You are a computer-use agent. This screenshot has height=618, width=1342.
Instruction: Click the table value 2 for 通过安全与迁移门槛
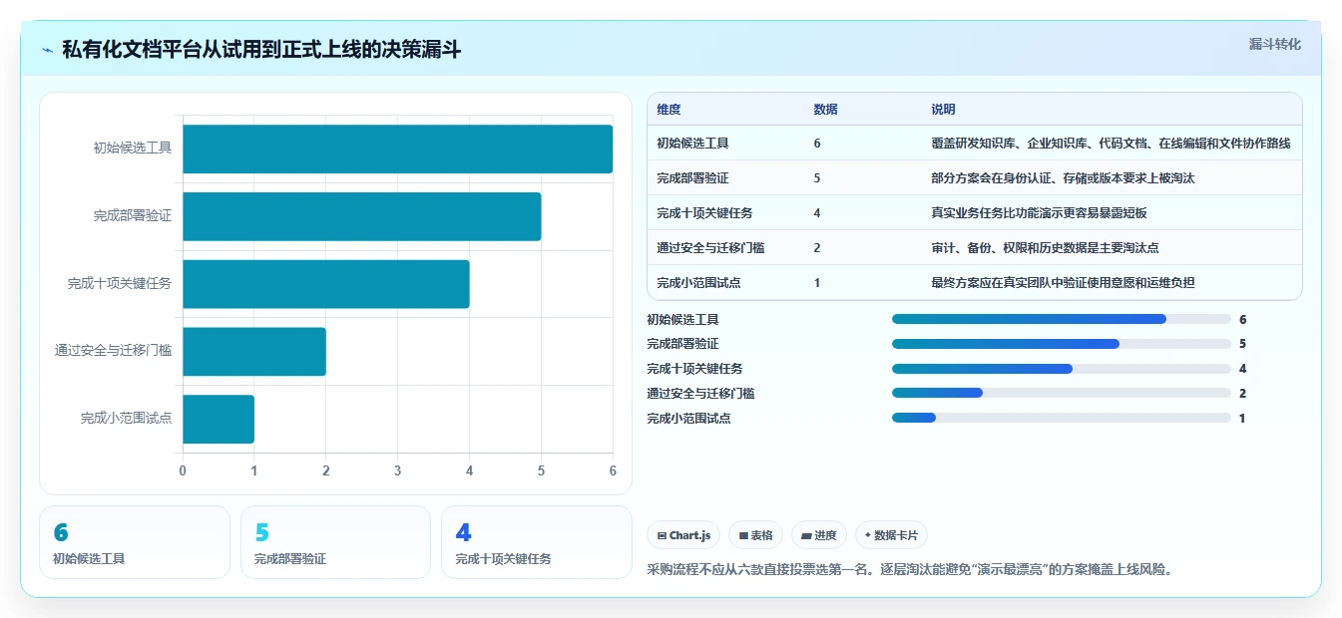click(x=817, y=248)
